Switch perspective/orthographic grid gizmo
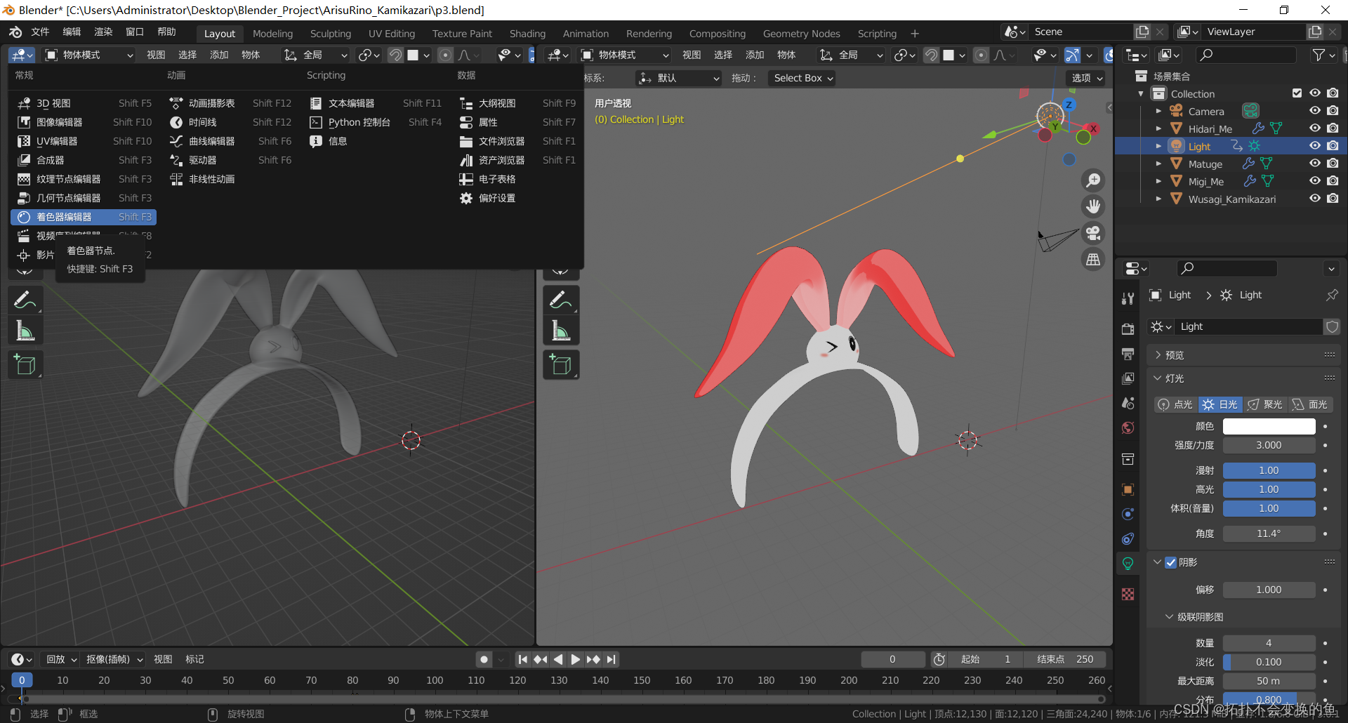The image size is (1348, 723). (1093, 260)
